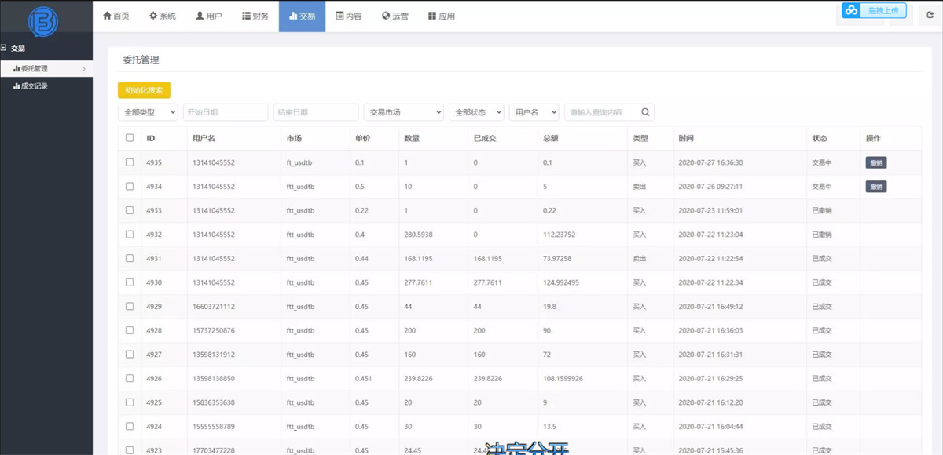This screenshot has width=943, height=455.
Task: Open the 首页 home icon in top navigation
Action: coord(116,15)
